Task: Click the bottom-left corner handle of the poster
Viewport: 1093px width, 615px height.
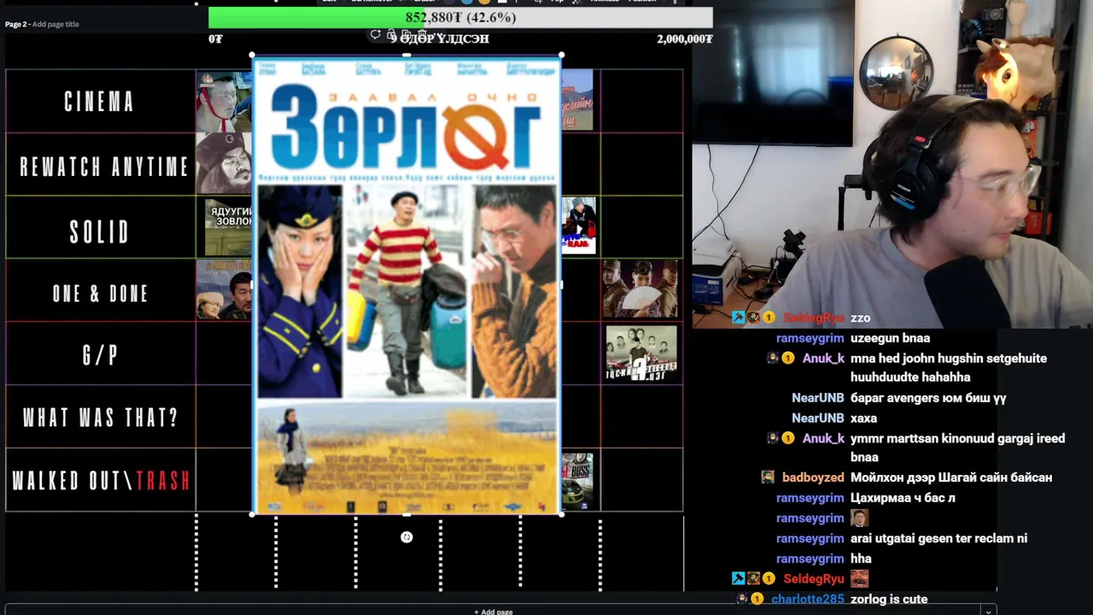Action: tap(253, 513)
